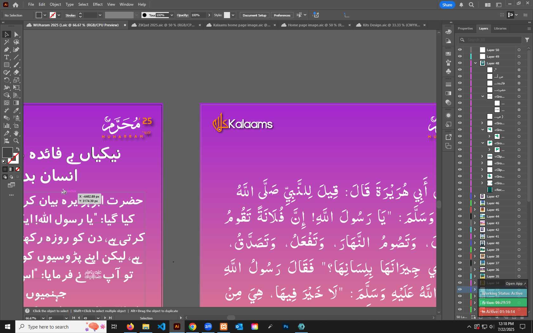The width and height of the screenshot is (533, 333).
Task: Select the Shape Builder tool
Action: (x=6, y=95)
